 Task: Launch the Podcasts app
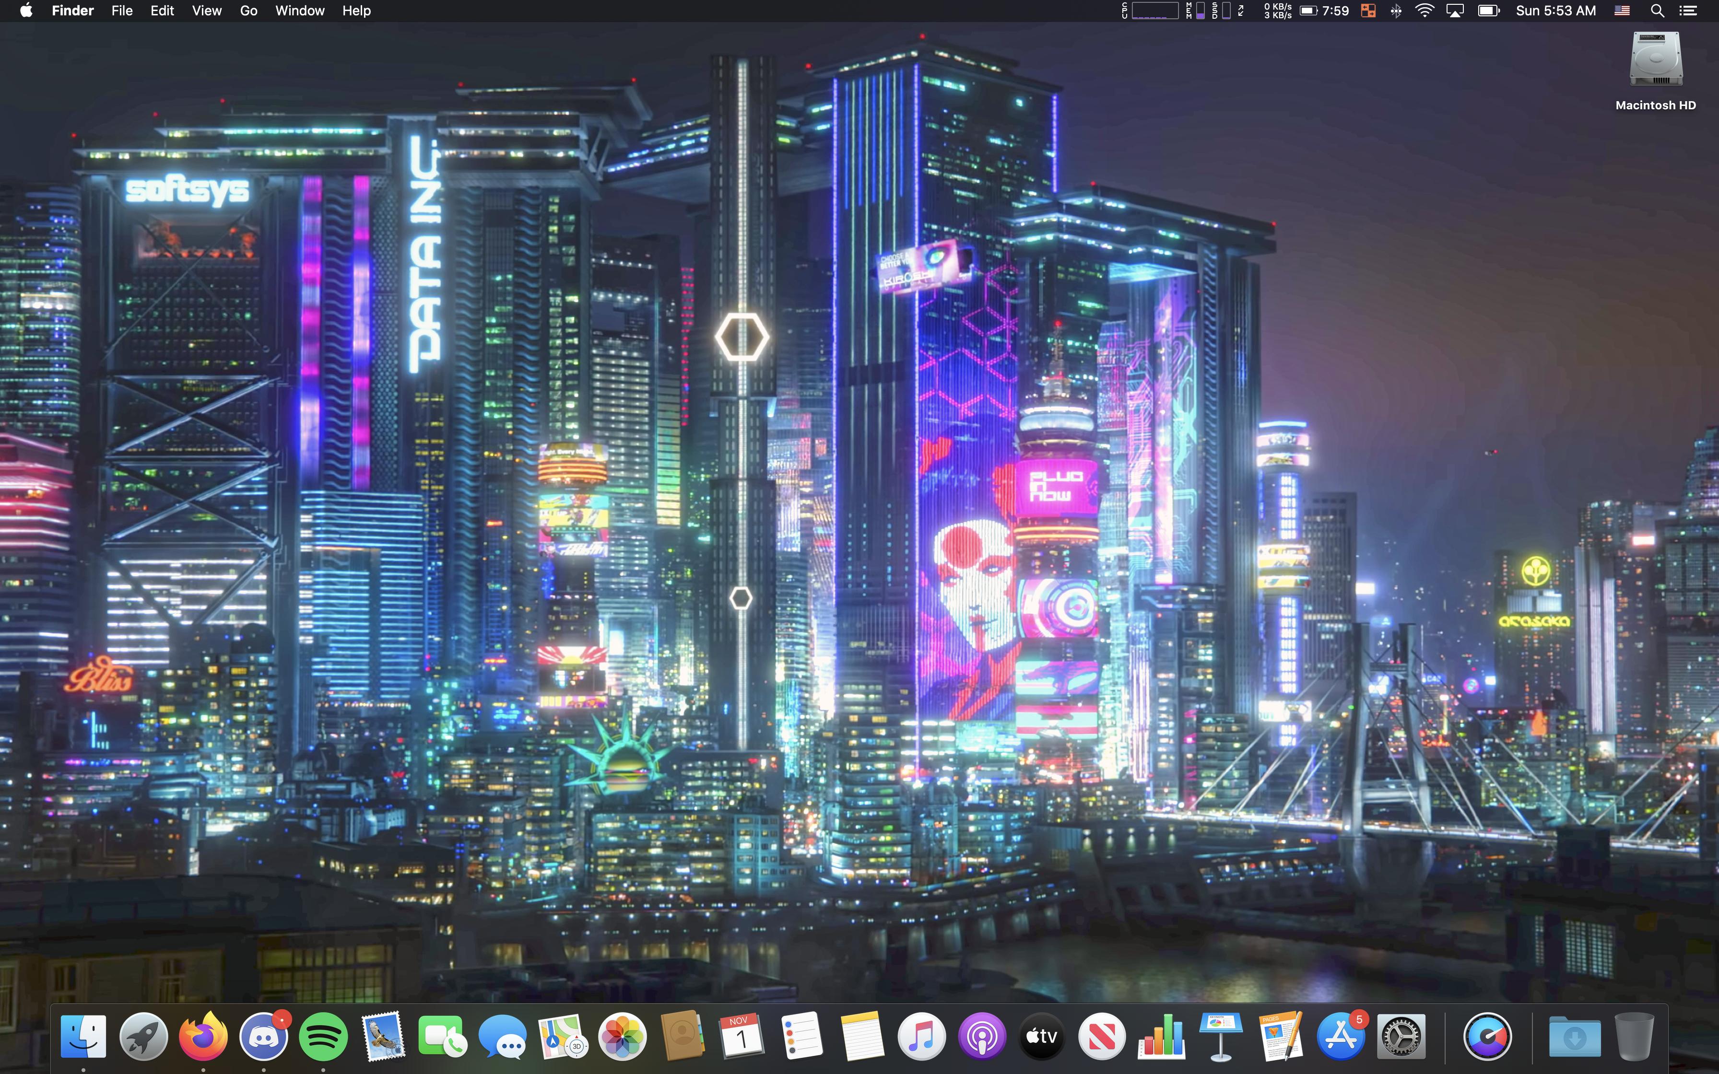pos(982,1036)
